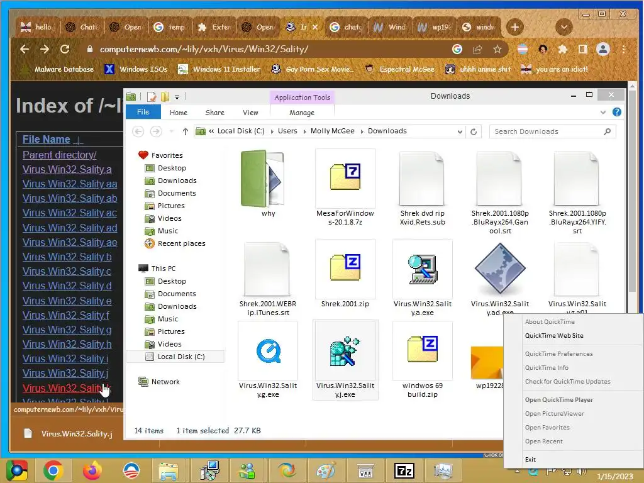The image size is (644, 483).
Task: Open File Explorer taskbar icon
Action: tap(169, 471)
